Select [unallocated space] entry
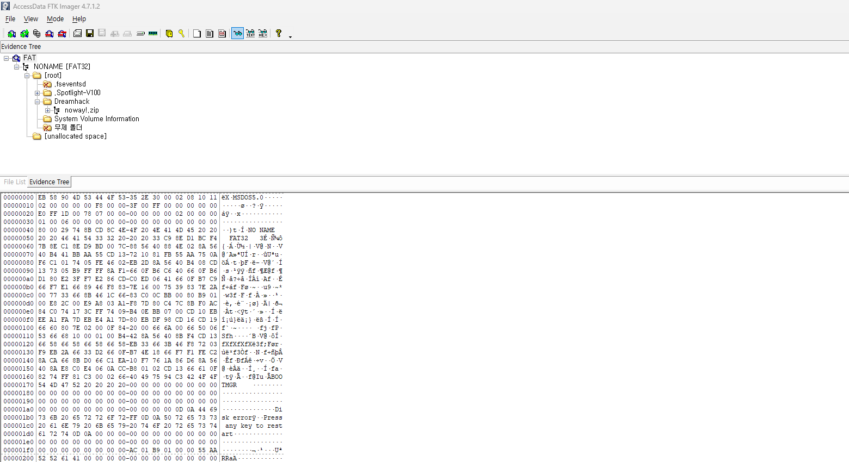The height and width of the screenshot is (462, 849). click(x=76, y=136)
